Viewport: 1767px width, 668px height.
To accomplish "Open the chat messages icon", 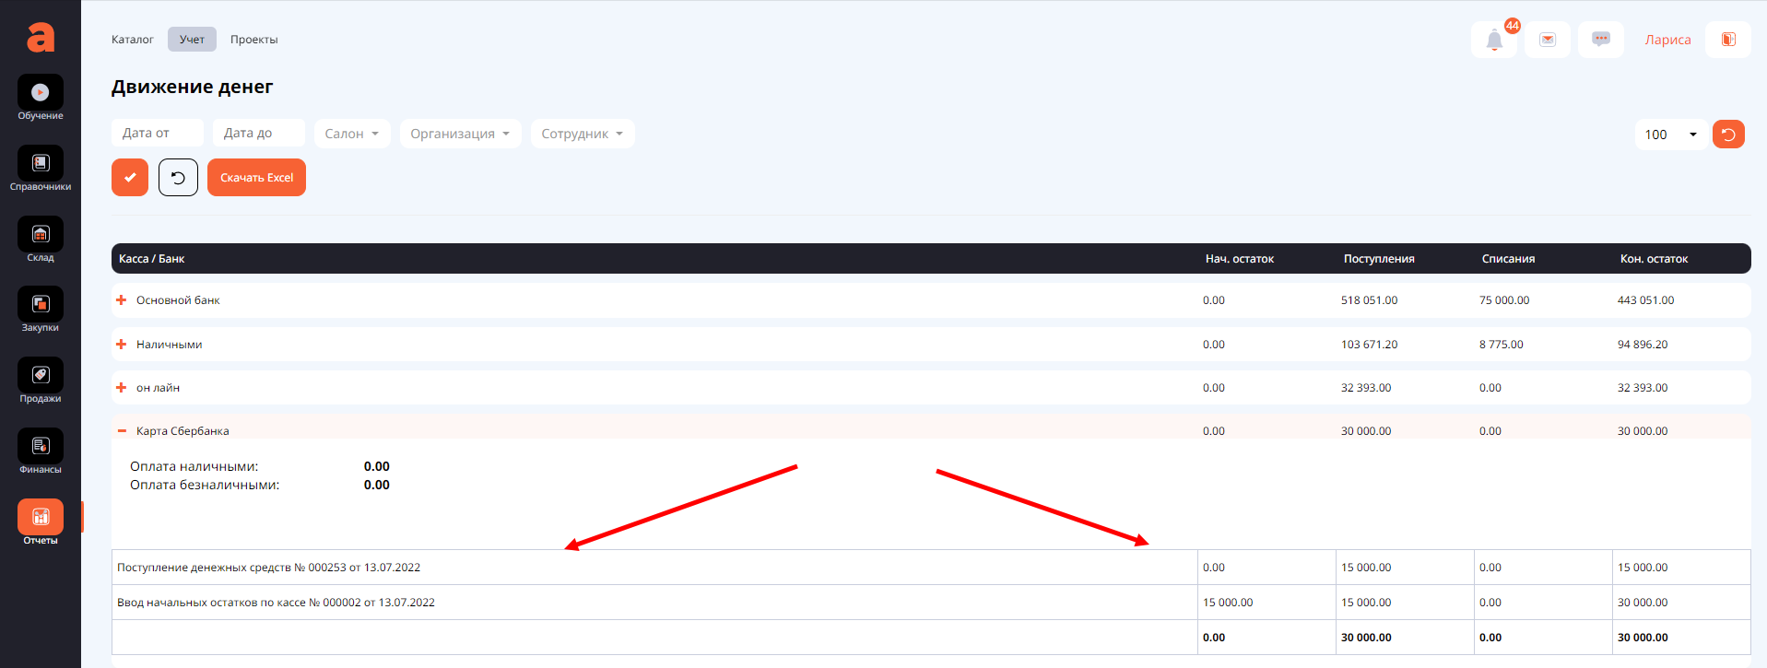I will tap(1601, 40).
